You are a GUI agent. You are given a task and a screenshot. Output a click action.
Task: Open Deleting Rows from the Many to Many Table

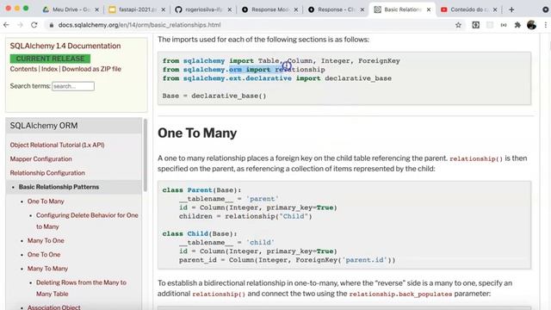tap(81, 288)
